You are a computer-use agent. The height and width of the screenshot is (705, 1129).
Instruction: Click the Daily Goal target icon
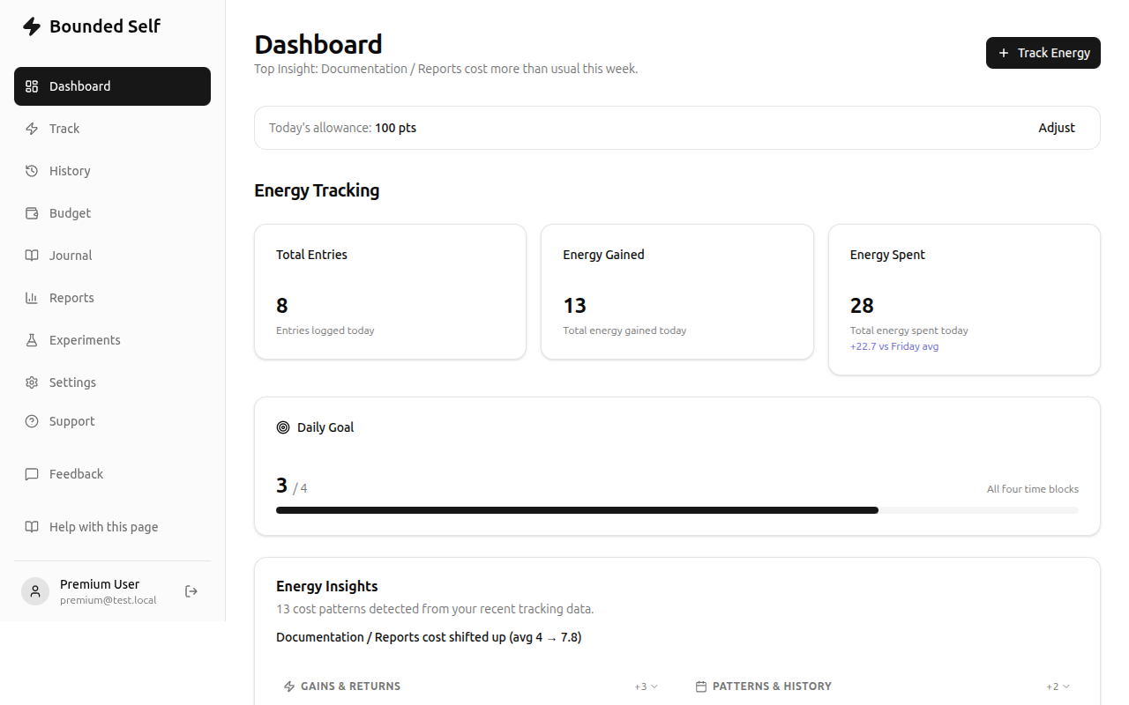pyautogui.click(x=283, y=427)
